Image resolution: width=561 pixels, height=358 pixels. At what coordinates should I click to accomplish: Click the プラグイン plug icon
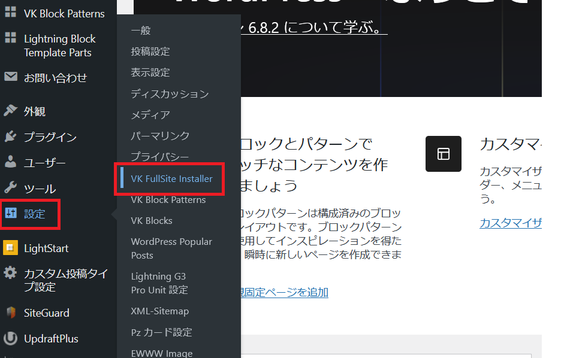tap(10, 136)
